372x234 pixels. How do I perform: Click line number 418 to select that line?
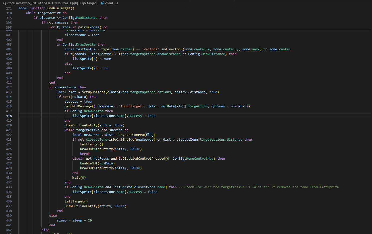(9, 116)
